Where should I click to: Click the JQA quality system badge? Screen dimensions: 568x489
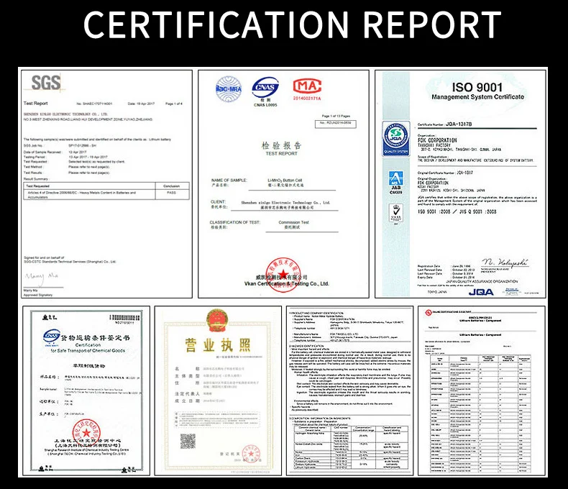pyautogui.click(x=396, y=139)
